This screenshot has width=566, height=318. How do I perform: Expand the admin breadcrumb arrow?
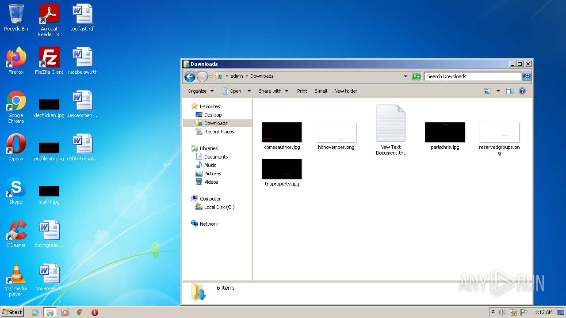coord(247,76)
